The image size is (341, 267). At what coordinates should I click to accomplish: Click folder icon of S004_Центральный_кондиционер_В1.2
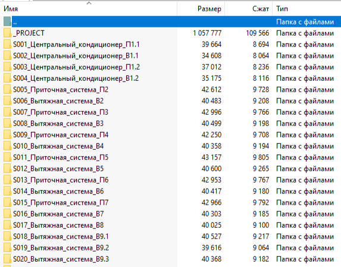click(7, 78)
